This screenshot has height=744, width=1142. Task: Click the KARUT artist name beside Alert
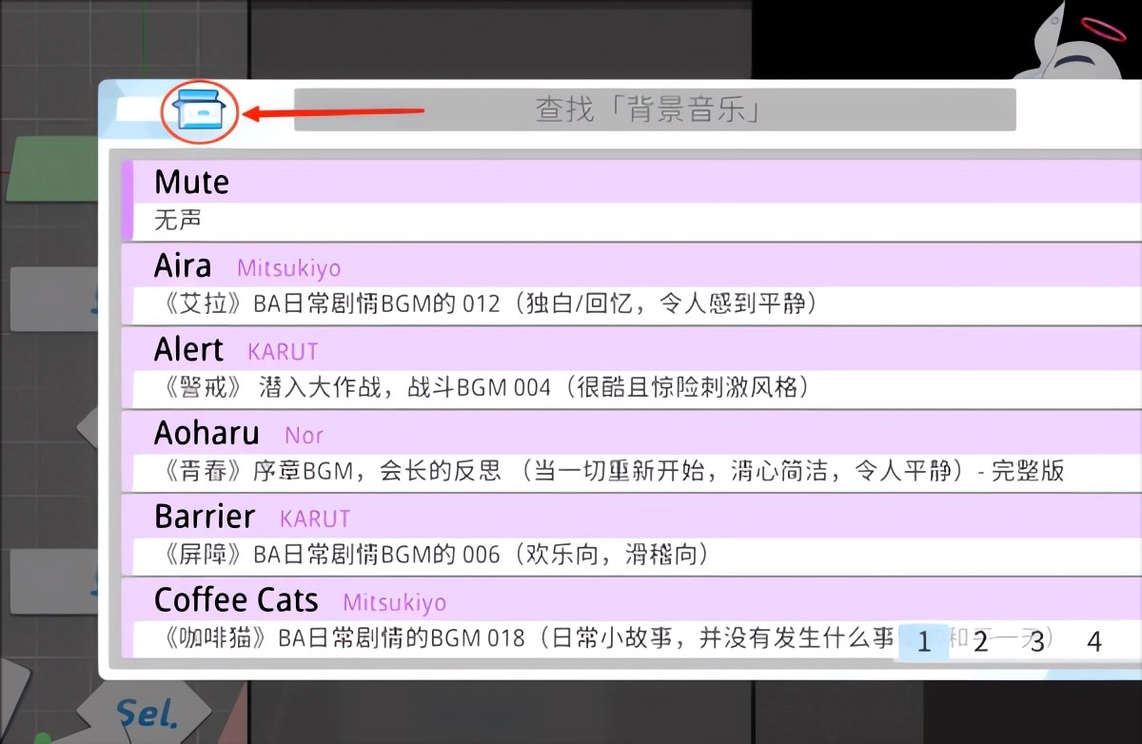(x=283, y=352)
